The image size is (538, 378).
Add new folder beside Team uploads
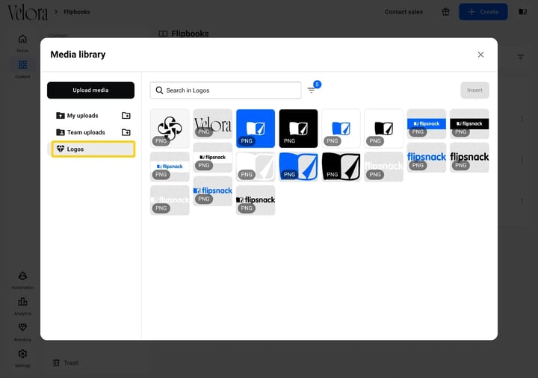[x=126, y=132]
